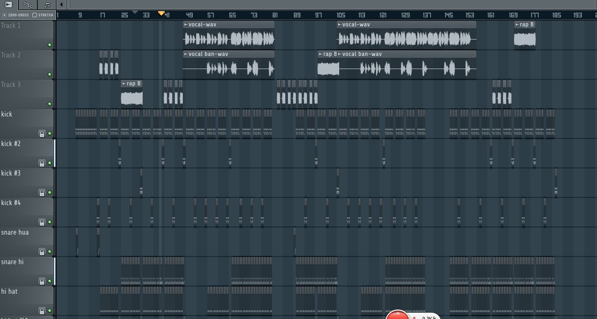597x319 pixels.
Task: Enable the Stretch radio option
Action: pos(35,15)
